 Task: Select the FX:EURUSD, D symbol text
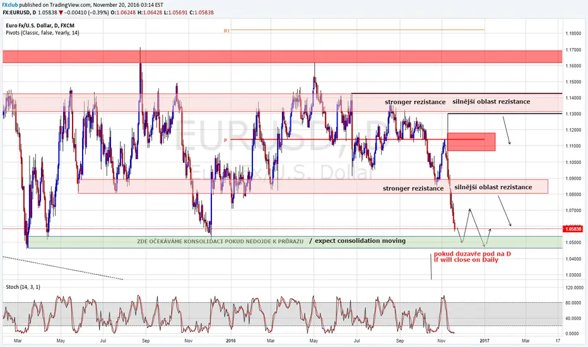click(20, 13)
